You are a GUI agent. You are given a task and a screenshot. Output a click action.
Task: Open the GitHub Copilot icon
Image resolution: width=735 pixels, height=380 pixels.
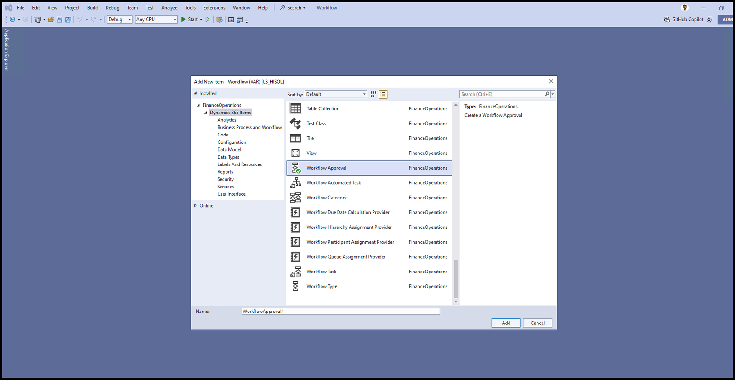pos(667,19)
